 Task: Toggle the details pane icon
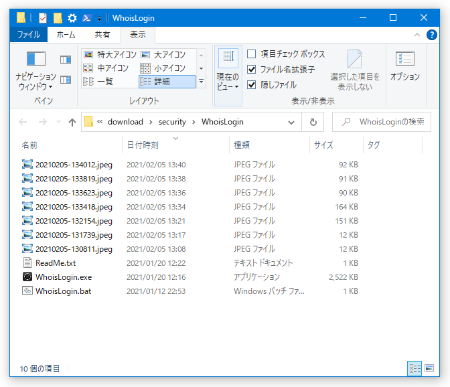click(x=66, y=80)
